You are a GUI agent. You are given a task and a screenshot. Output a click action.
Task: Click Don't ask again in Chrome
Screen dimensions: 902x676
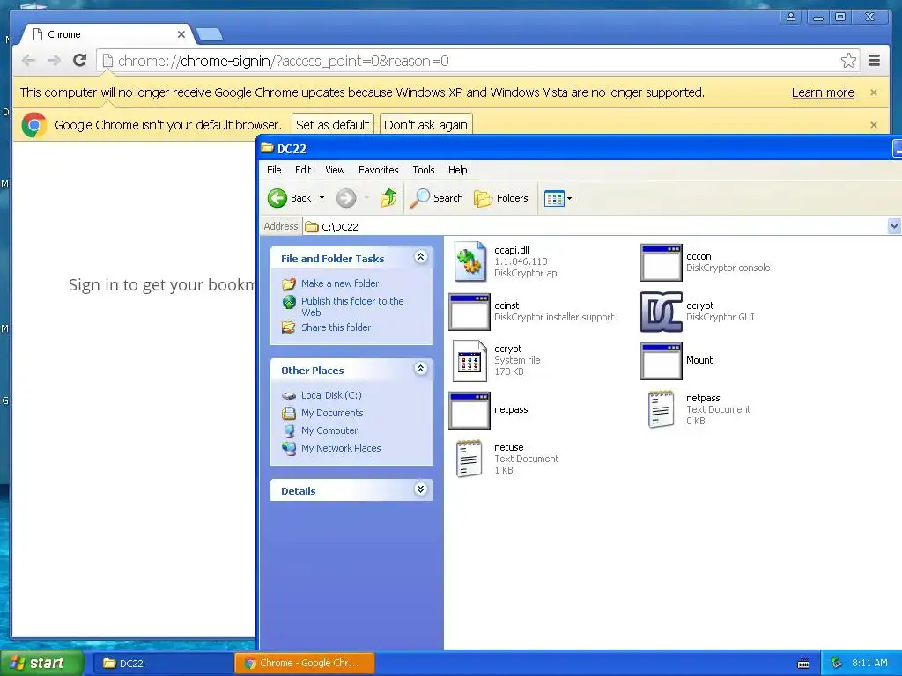425,125
